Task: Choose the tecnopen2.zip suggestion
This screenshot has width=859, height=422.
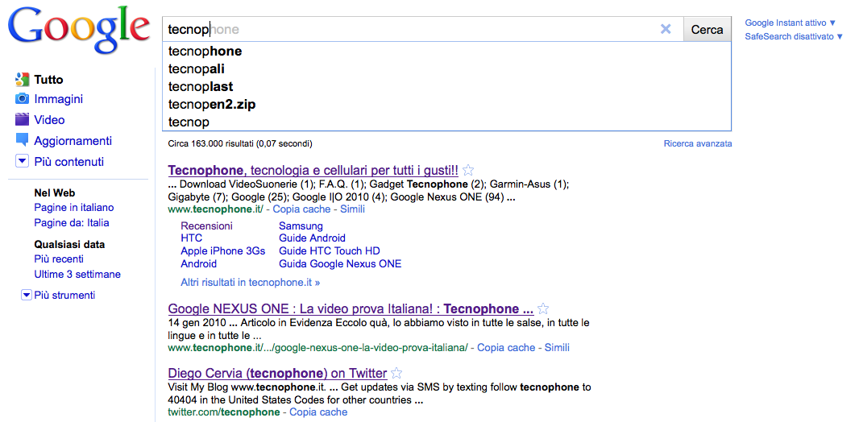Action: (212, 105)
